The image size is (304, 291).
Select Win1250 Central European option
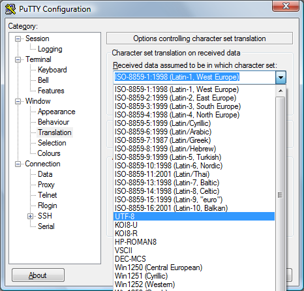(x=194, y=268)
